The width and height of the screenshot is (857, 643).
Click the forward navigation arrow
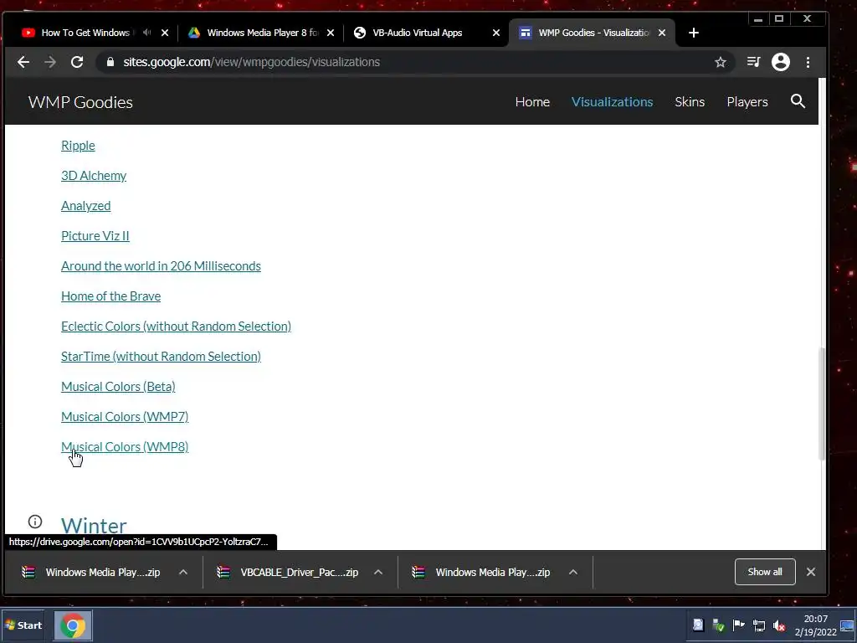[x=49, y=62]
